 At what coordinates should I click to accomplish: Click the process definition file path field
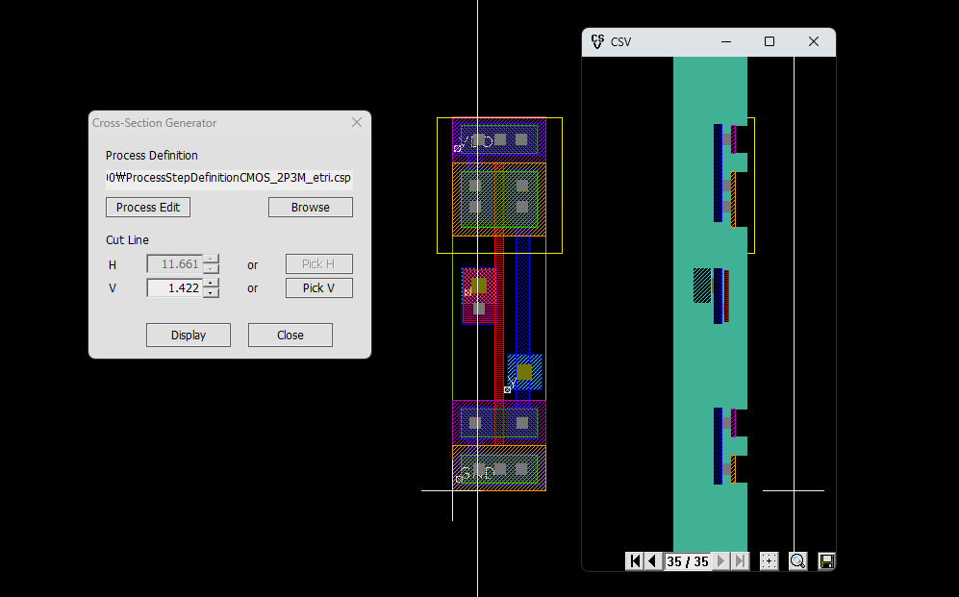coord(229,178)
